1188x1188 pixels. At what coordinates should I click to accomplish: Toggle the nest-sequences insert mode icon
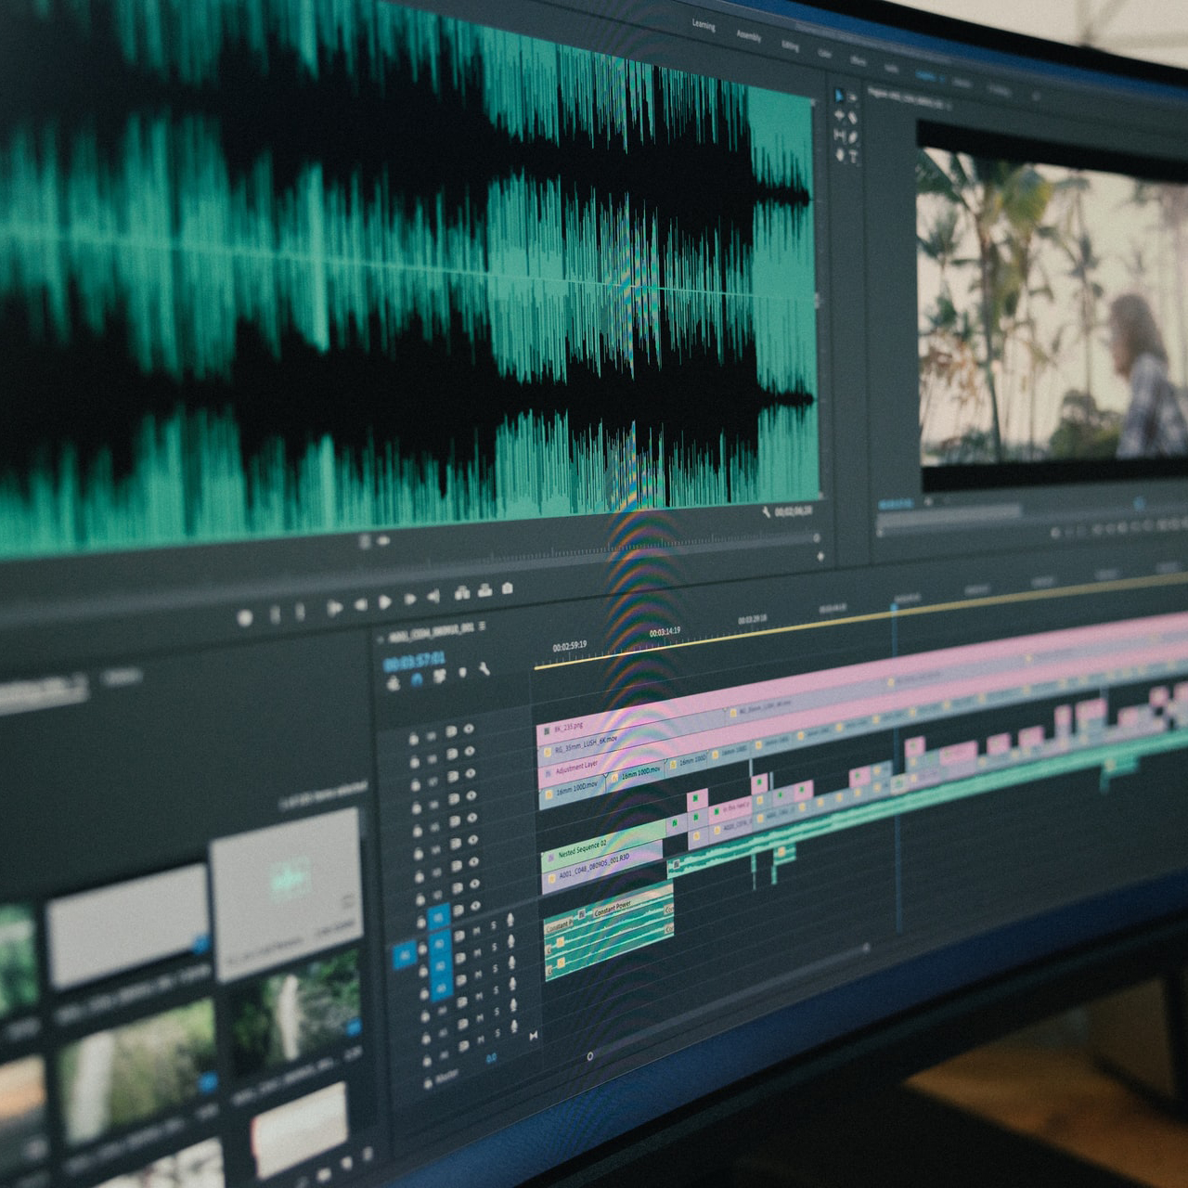(394, 682)
